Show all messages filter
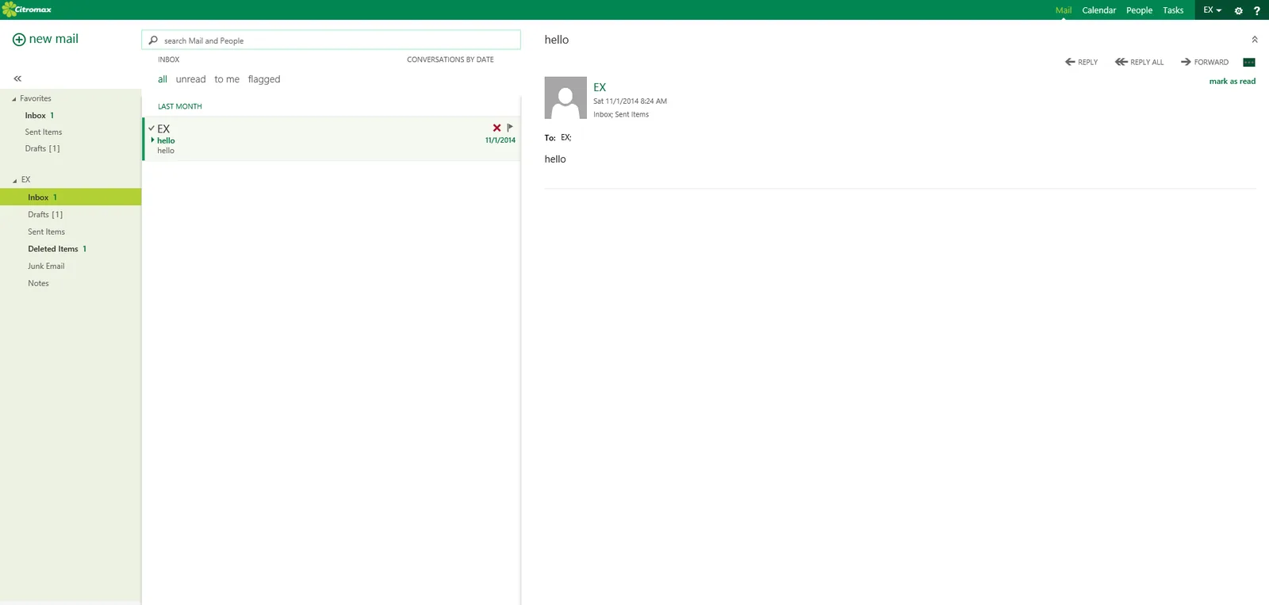1269x605 pixels. (x=163, y=79)
